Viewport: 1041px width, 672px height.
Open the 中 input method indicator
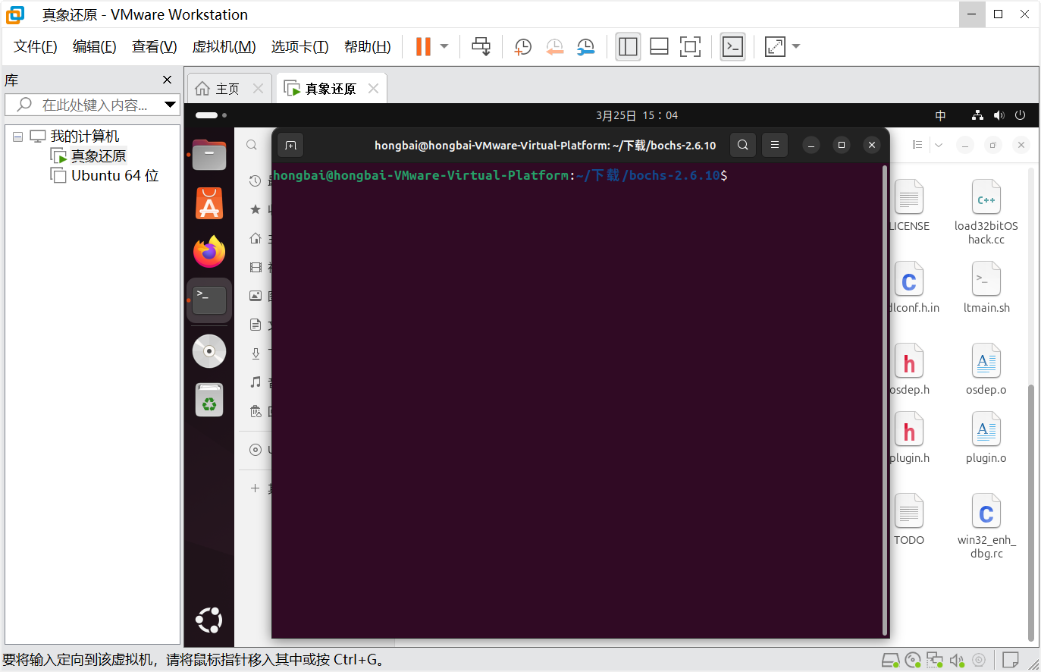coord(940,115)
